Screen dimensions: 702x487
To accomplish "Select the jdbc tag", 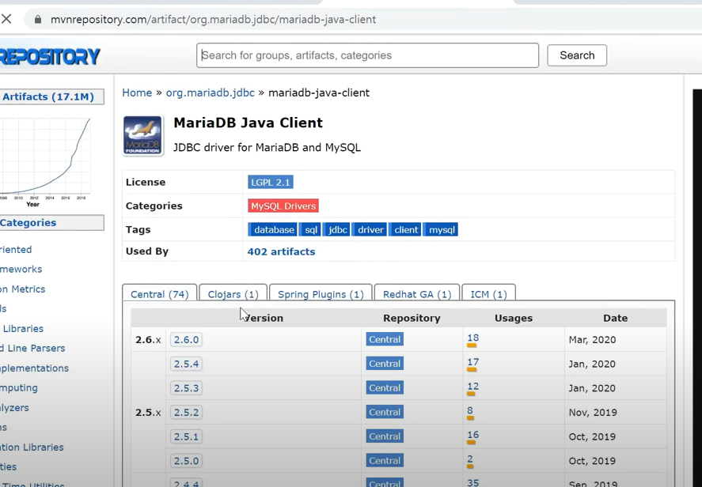I will tap(336, 229).
